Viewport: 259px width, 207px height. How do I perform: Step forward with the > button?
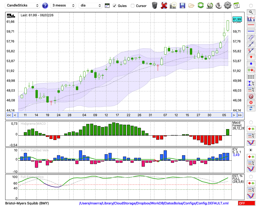[234, 115]
